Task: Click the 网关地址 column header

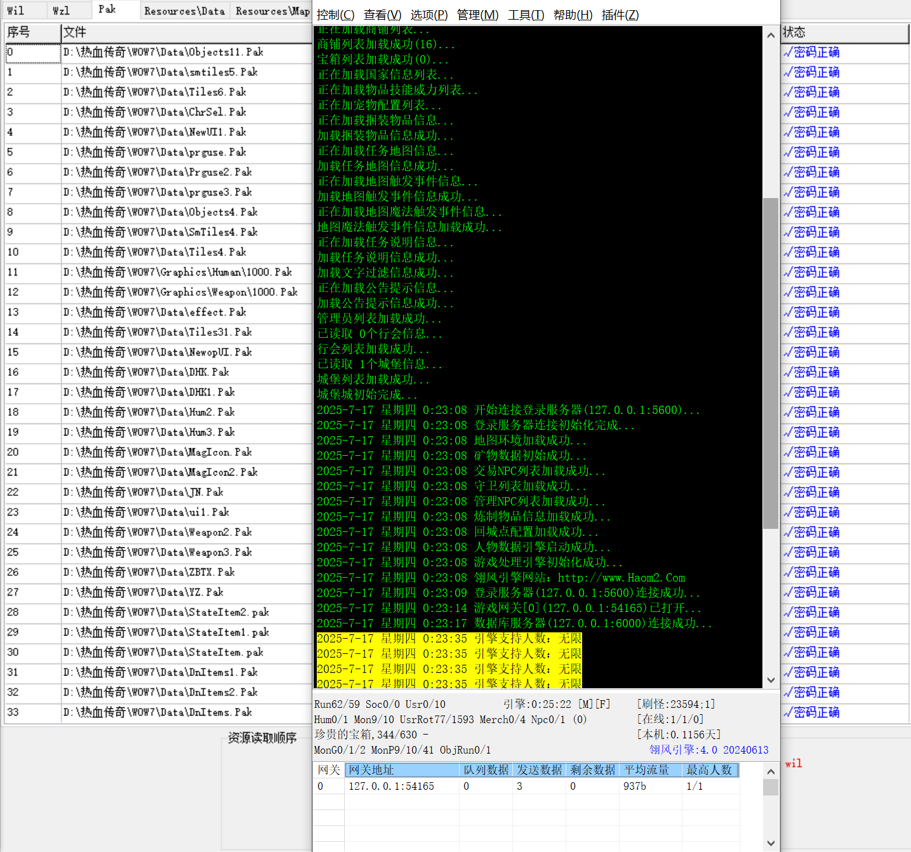Action: 402,770
